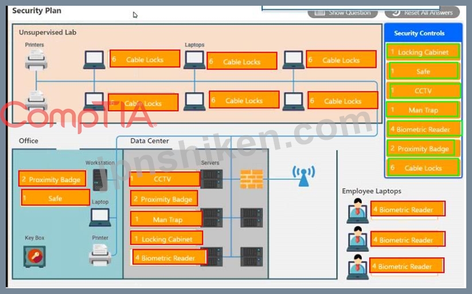Click the Office heading text
The image size is (472, 294).
(x=29, y=141)
